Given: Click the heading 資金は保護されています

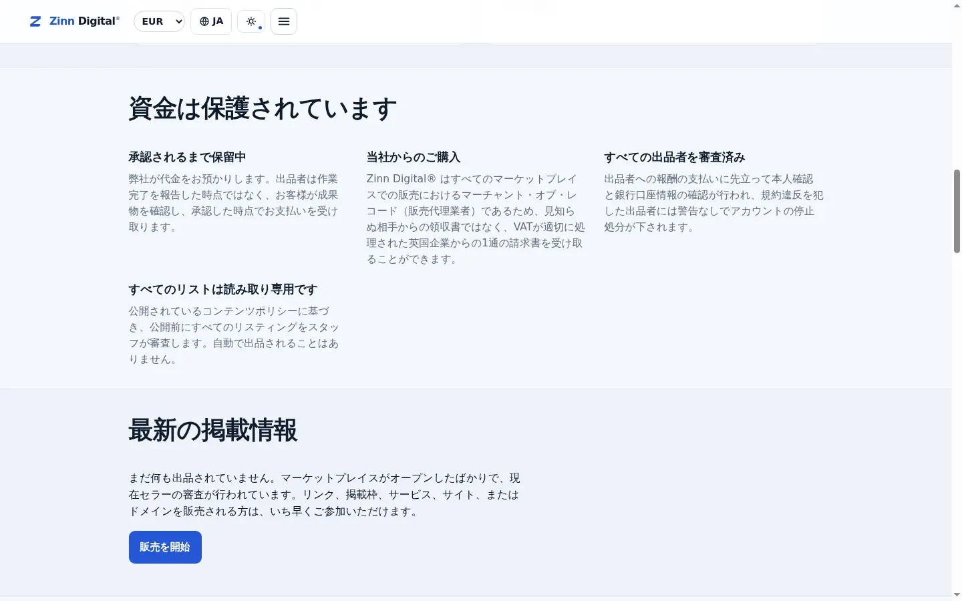Looking at the screenshot, I should click(x=263, y=108).
